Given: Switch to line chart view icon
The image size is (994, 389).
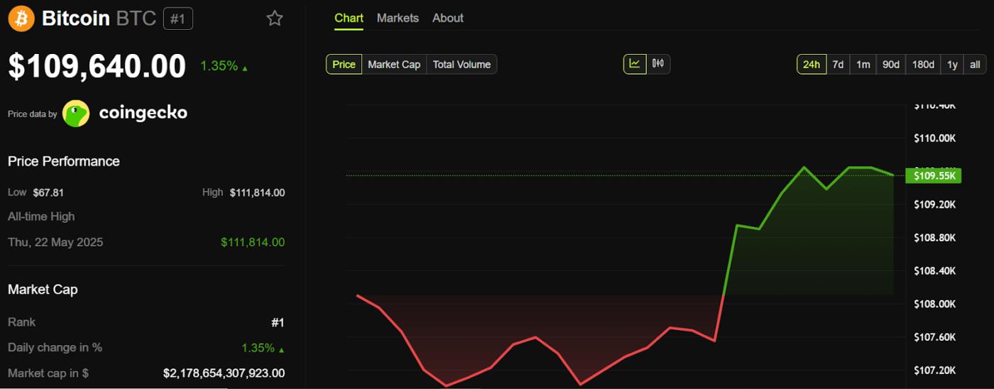Looking at the screenshot, I should tap(635, 64).
